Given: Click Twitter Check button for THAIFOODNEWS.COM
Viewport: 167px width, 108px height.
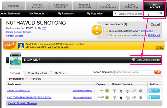Looking at the screenshot, I should (x=154, y=91).
